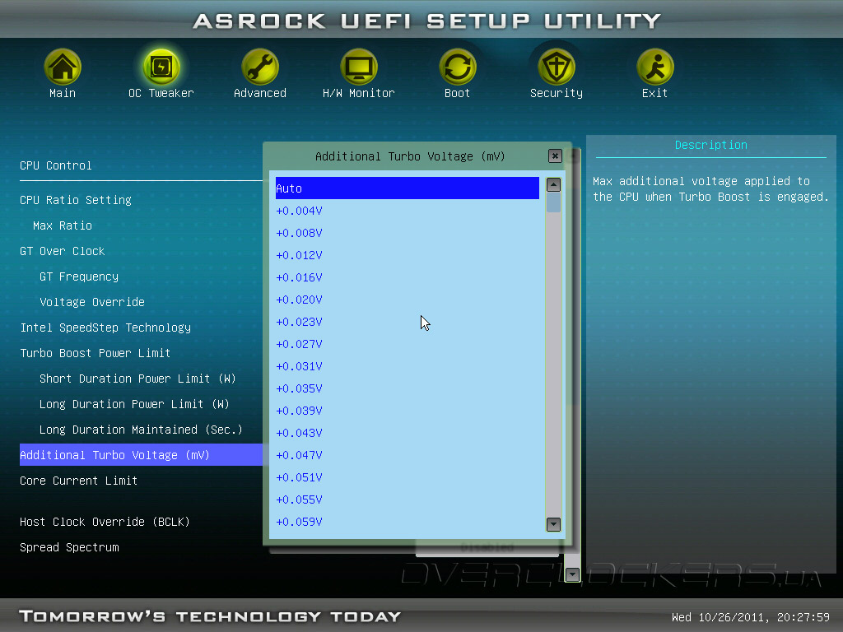Close the Additional Turbo Voltage popup

click(555, 156)
